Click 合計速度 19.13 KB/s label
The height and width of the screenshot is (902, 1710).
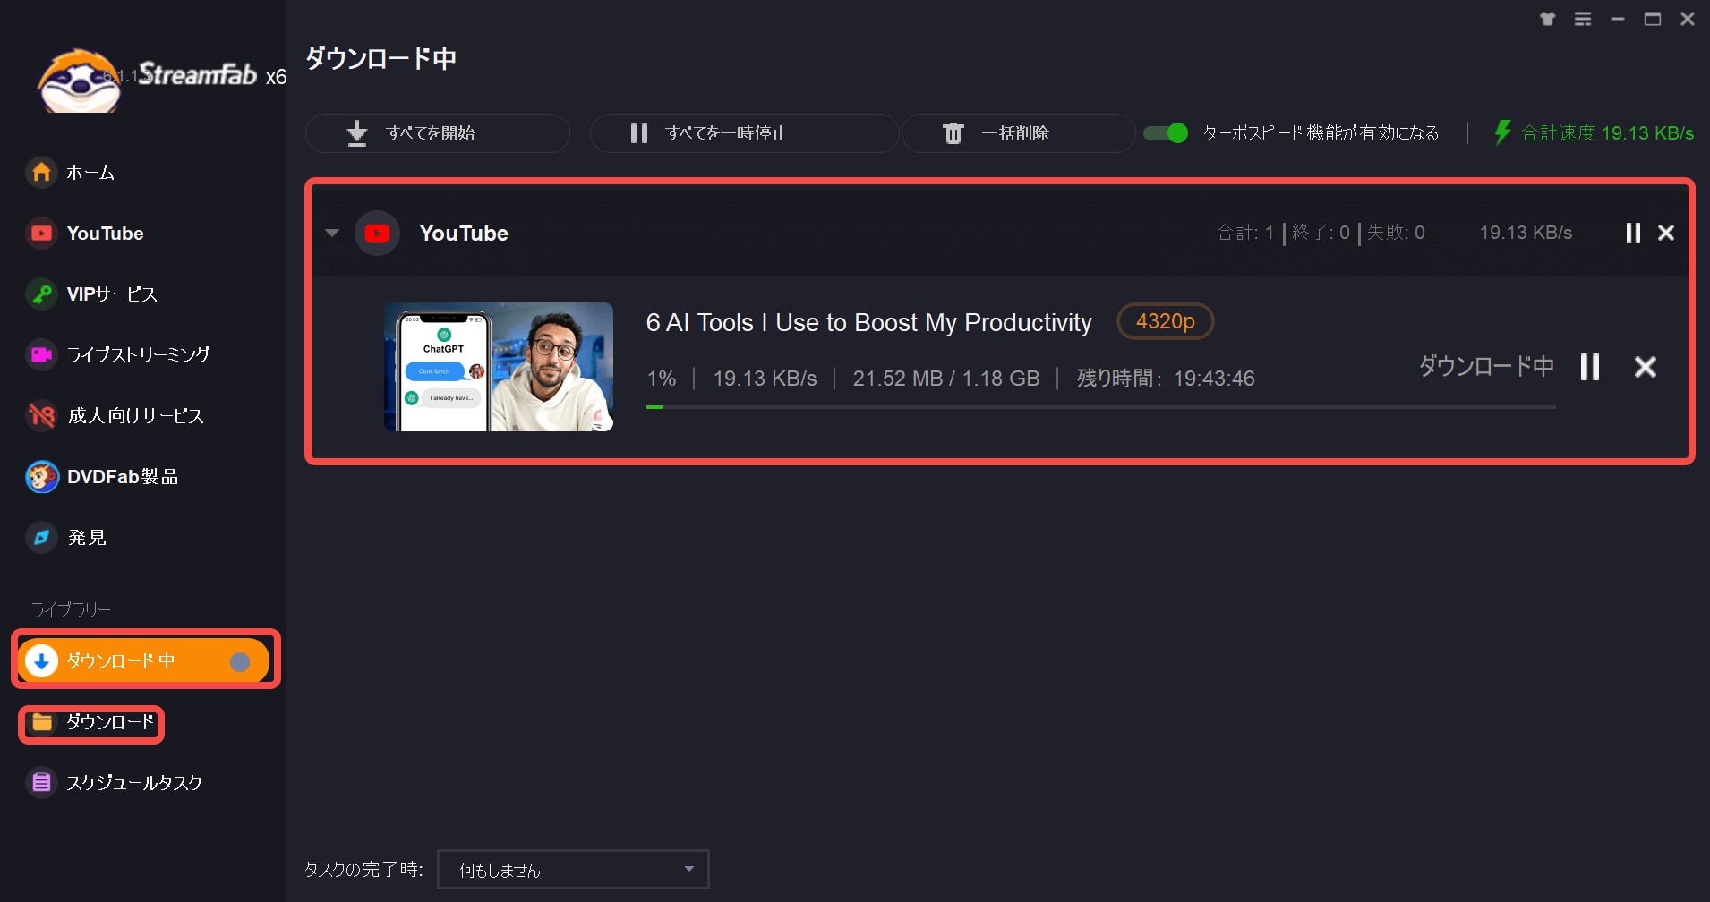[x=1607, y=133]
